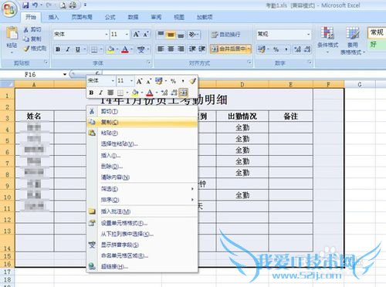The width and height of the screenshot is (386, 287).
Task: Toggle right horizontal align in ribbon
Action: click(x=181, y=49)
